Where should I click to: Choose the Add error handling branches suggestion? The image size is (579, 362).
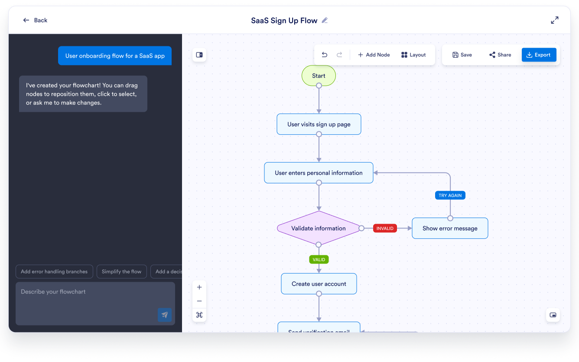coord(54,271)
